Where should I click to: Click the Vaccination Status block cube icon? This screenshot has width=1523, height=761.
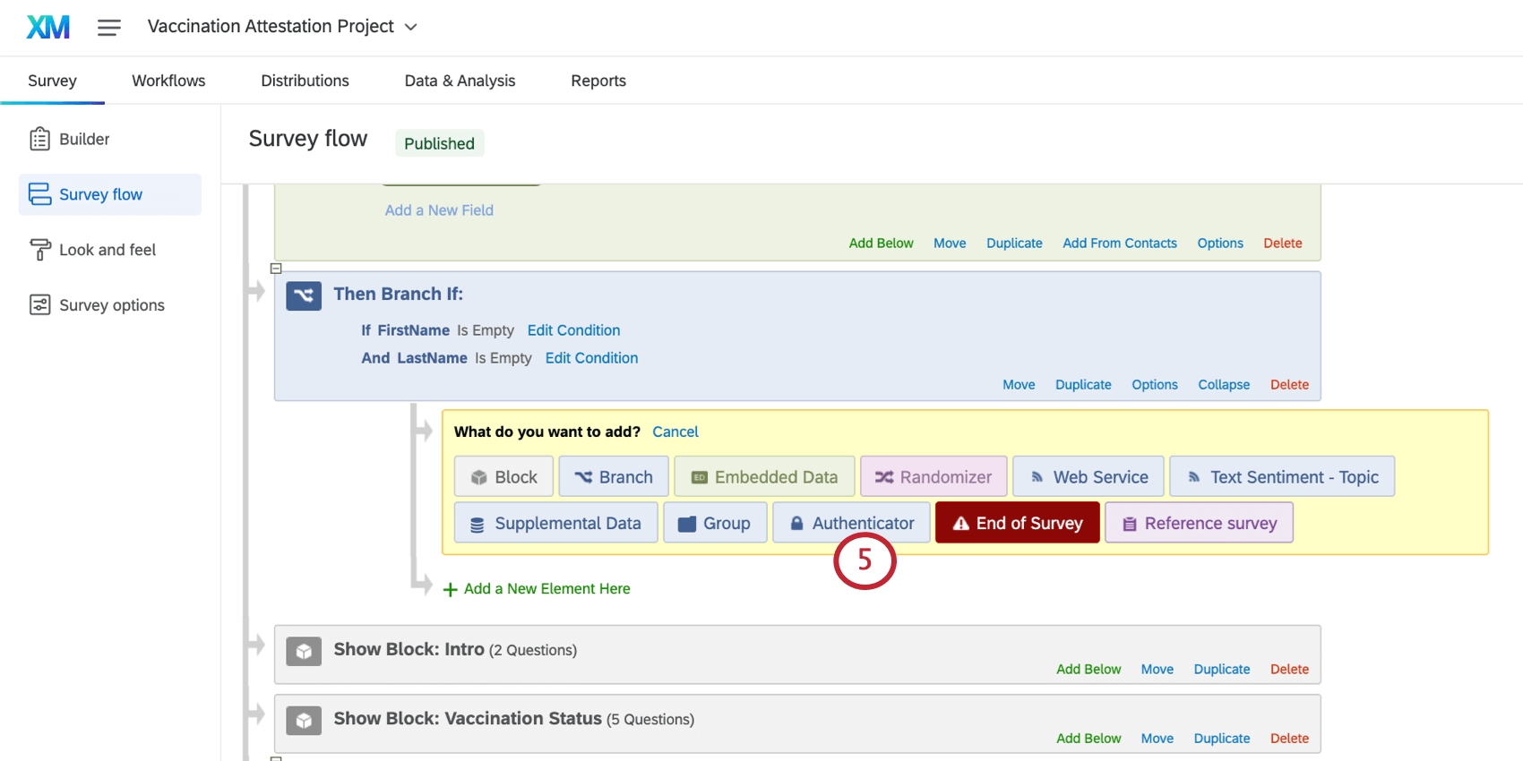(304, 720)
